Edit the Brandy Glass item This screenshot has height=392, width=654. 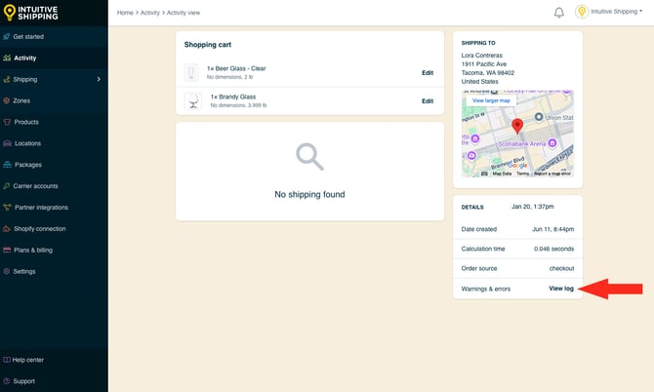(428, 100)
